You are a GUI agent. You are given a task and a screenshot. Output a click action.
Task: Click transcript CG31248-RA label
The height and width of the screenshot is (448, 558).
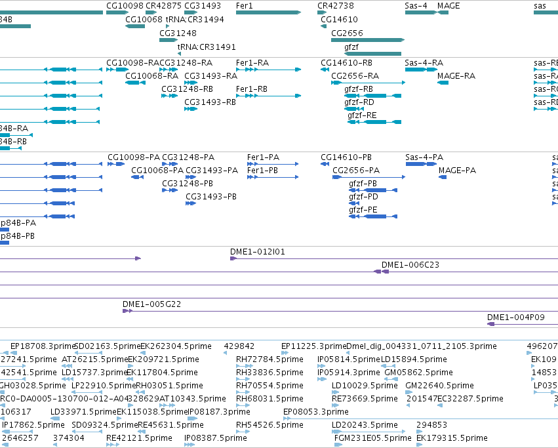pos(186,63)
